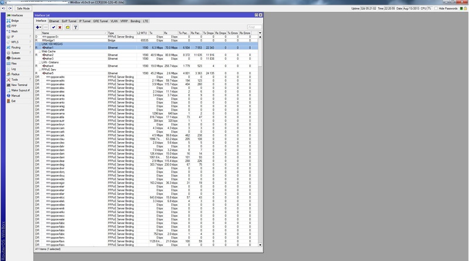Click the Web Cache comment row
Image resolution: width=469 pixels, height=261 pixels.
[147, 51]
